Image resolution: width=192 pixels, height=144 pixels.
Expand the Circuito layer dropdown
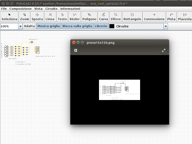(166, 26)
